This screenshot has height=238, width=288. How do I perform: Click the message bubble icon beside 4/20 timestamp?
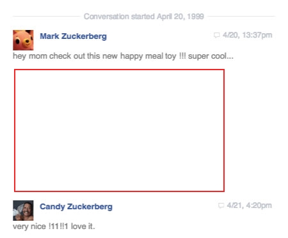(x=217, y=35)
